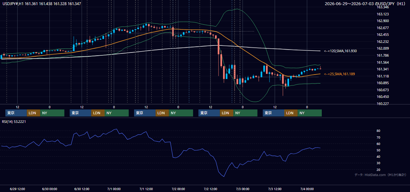Click the rightmost 東京 session block
This screenshot has width=410, height=192.
click(273, 113)
